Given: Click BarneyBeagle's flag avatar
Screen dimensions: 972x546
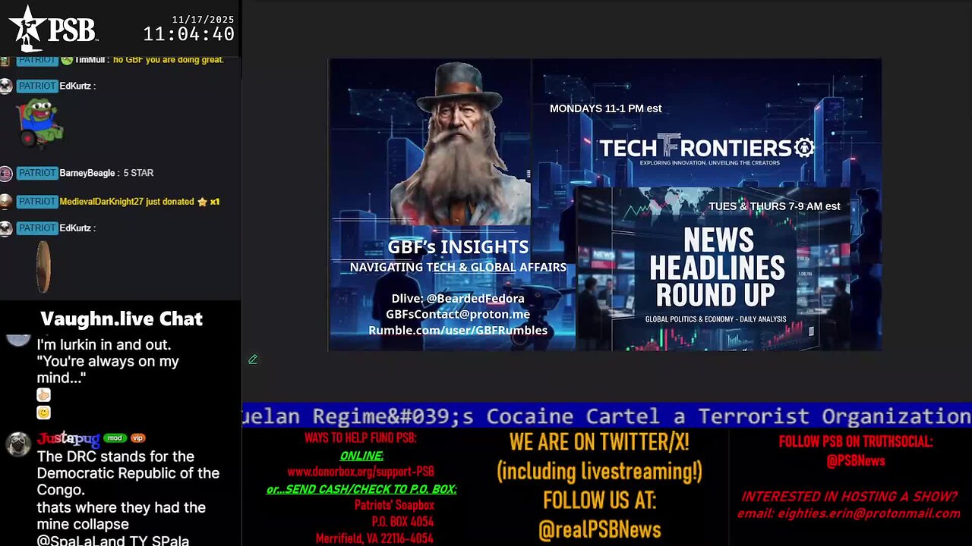Looking at the screenshot, I should click(6, 174).
